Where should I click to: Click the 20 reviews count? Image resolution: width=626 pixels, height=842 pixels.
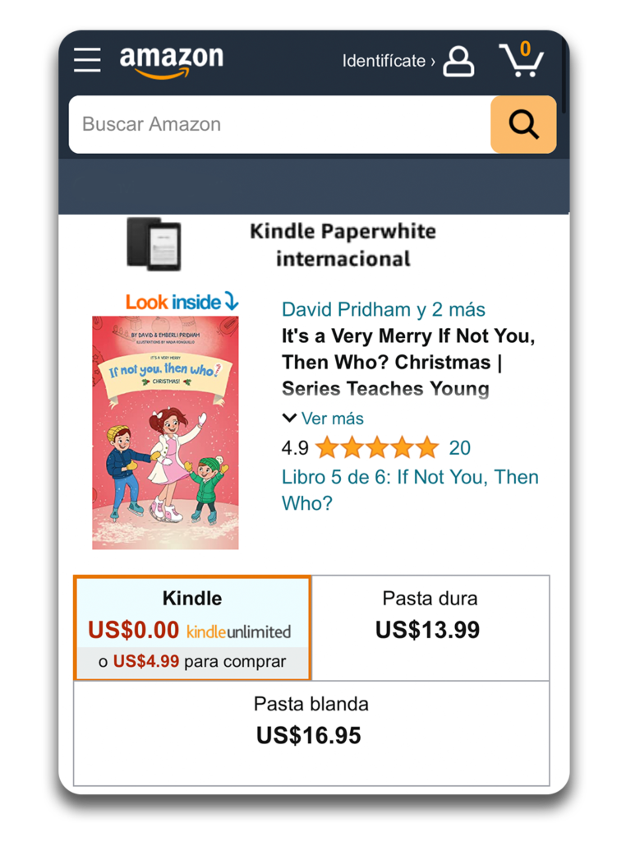click(x=460, y=448)
